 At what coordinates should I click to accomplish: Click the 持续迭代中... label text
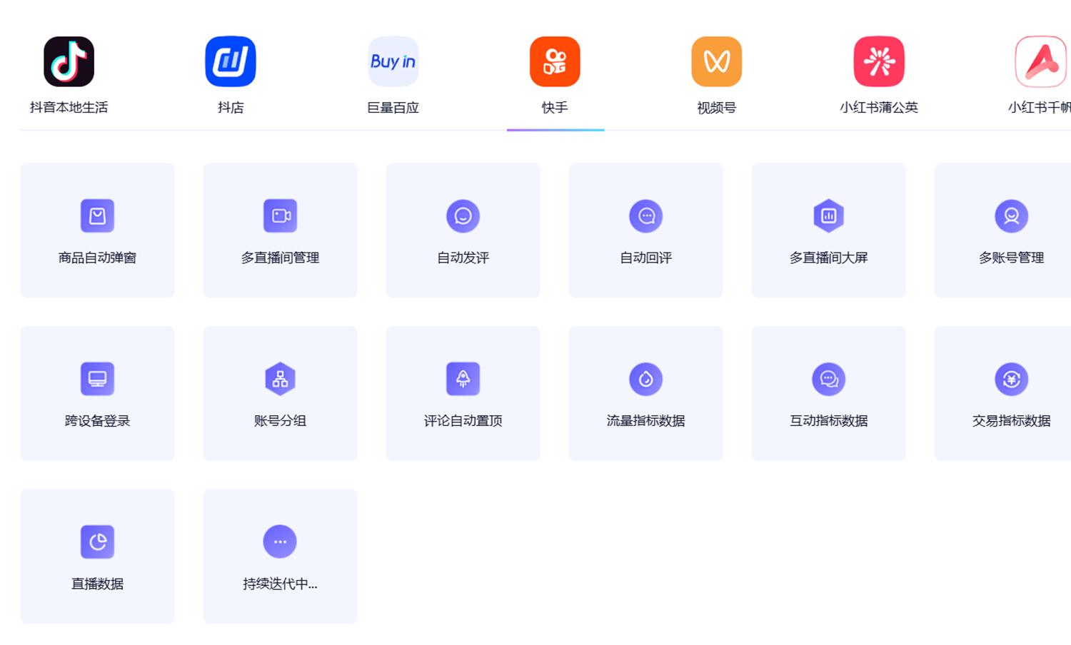click(280, 584)
